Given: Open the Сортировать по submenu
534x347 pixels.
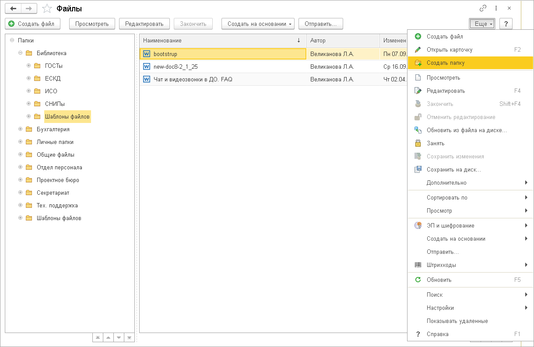Looking at the screenshot, I should tap(471, 197).
